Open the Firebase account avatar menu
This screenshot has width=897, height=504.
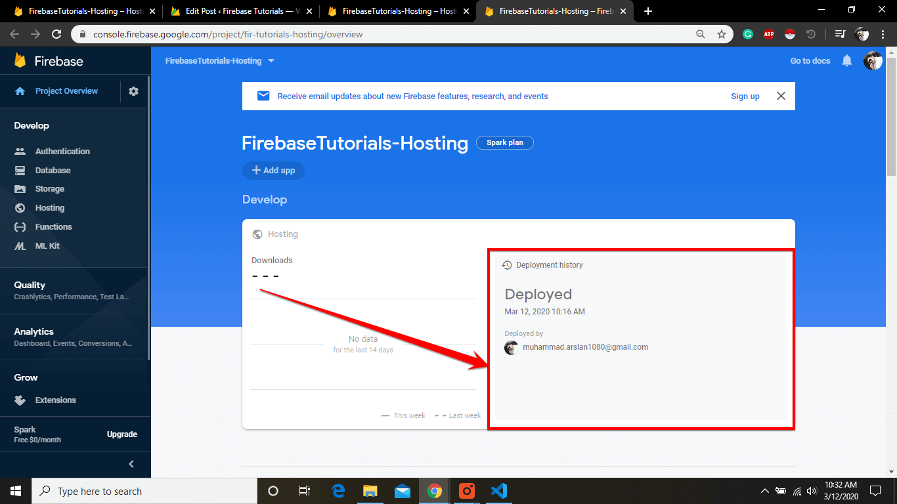click(873, 61)
